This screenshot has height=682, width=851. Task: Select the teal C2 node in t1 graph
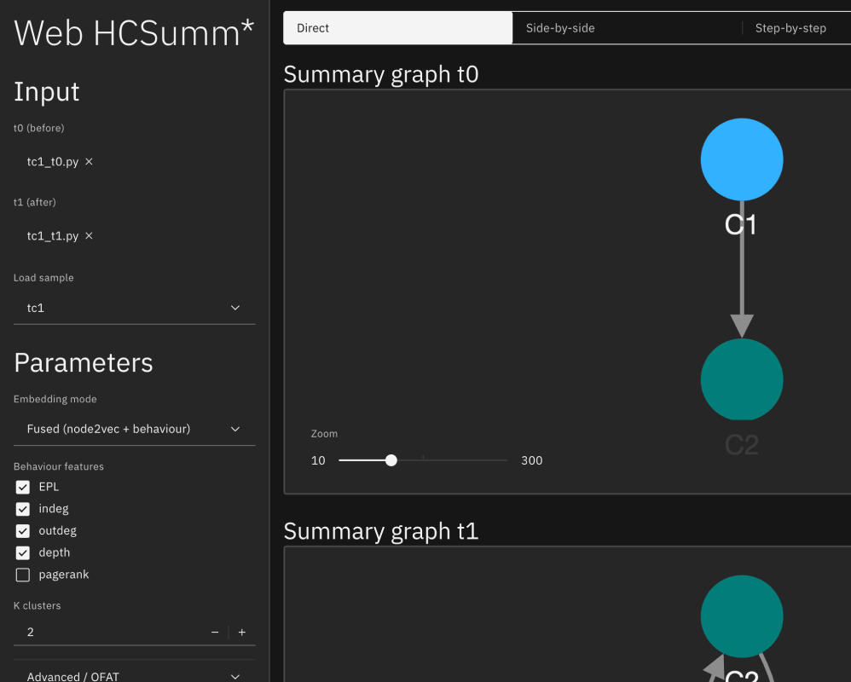point(742,616)
